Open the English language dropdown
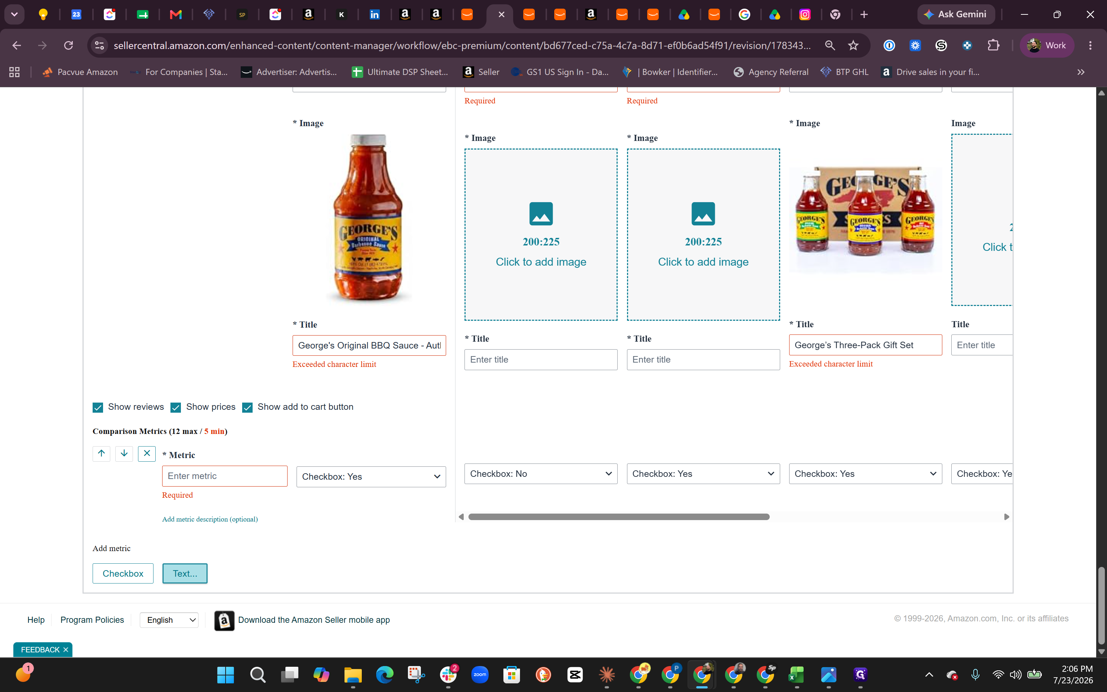The image size is (1107, 692). (169, 620)
